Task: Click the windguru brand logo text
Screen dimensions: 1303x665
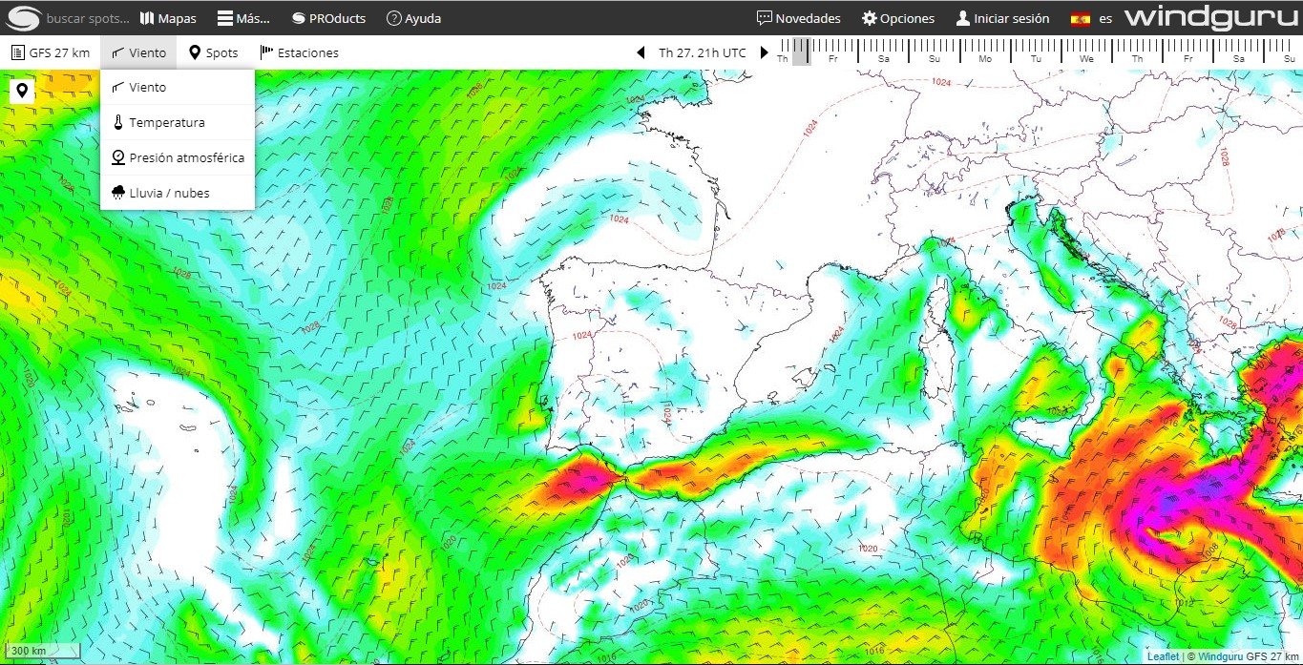Action: [1210, 18]
